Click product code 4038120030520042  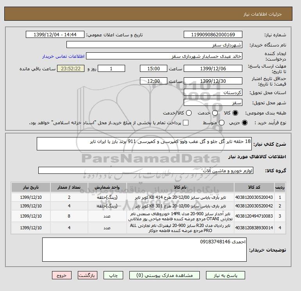(254, 206)
